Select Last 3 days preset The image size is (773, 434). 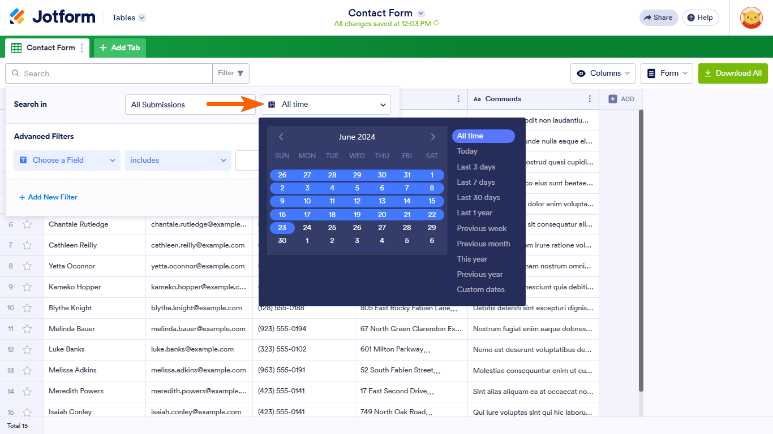[476, 167]
